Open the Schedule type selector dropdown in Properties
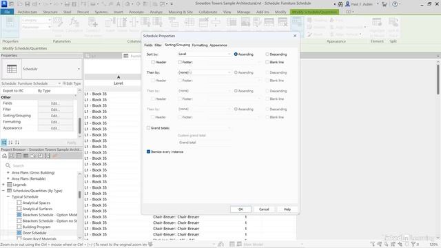Viewport: 441px width, 248px height. pyautogui.click(x=79, y=69)
